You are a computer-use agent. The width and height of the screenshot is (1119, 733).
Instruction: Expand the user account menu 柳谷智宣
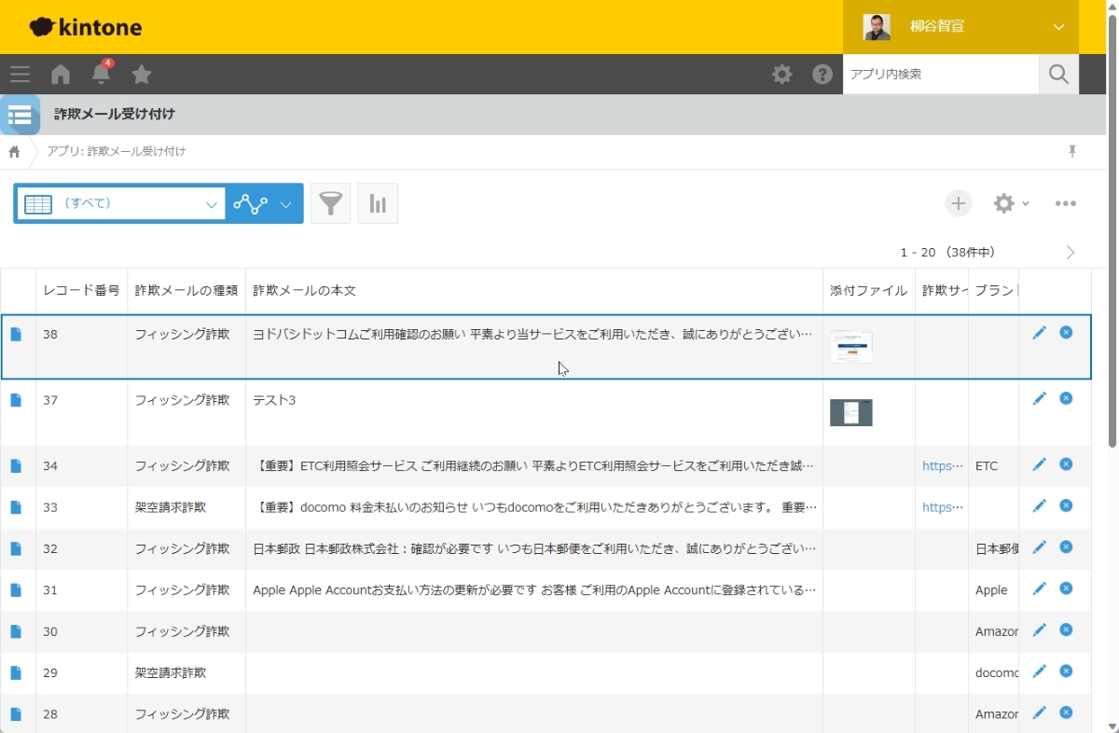point(960,27)
